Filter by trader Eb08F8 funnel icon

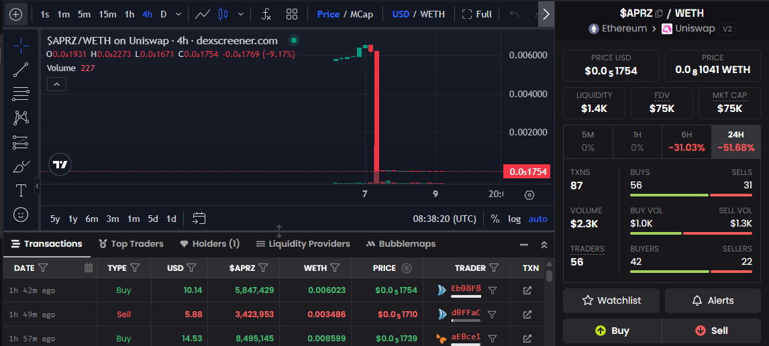click(493, 290)
